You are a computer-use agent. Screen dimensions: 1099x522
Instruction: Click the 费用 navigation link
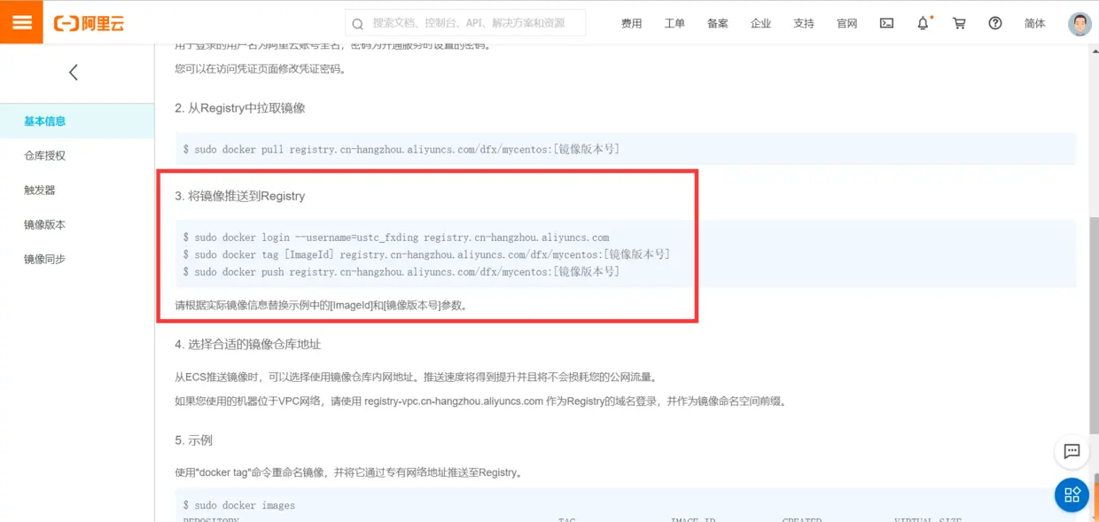[x=631, y=23]
